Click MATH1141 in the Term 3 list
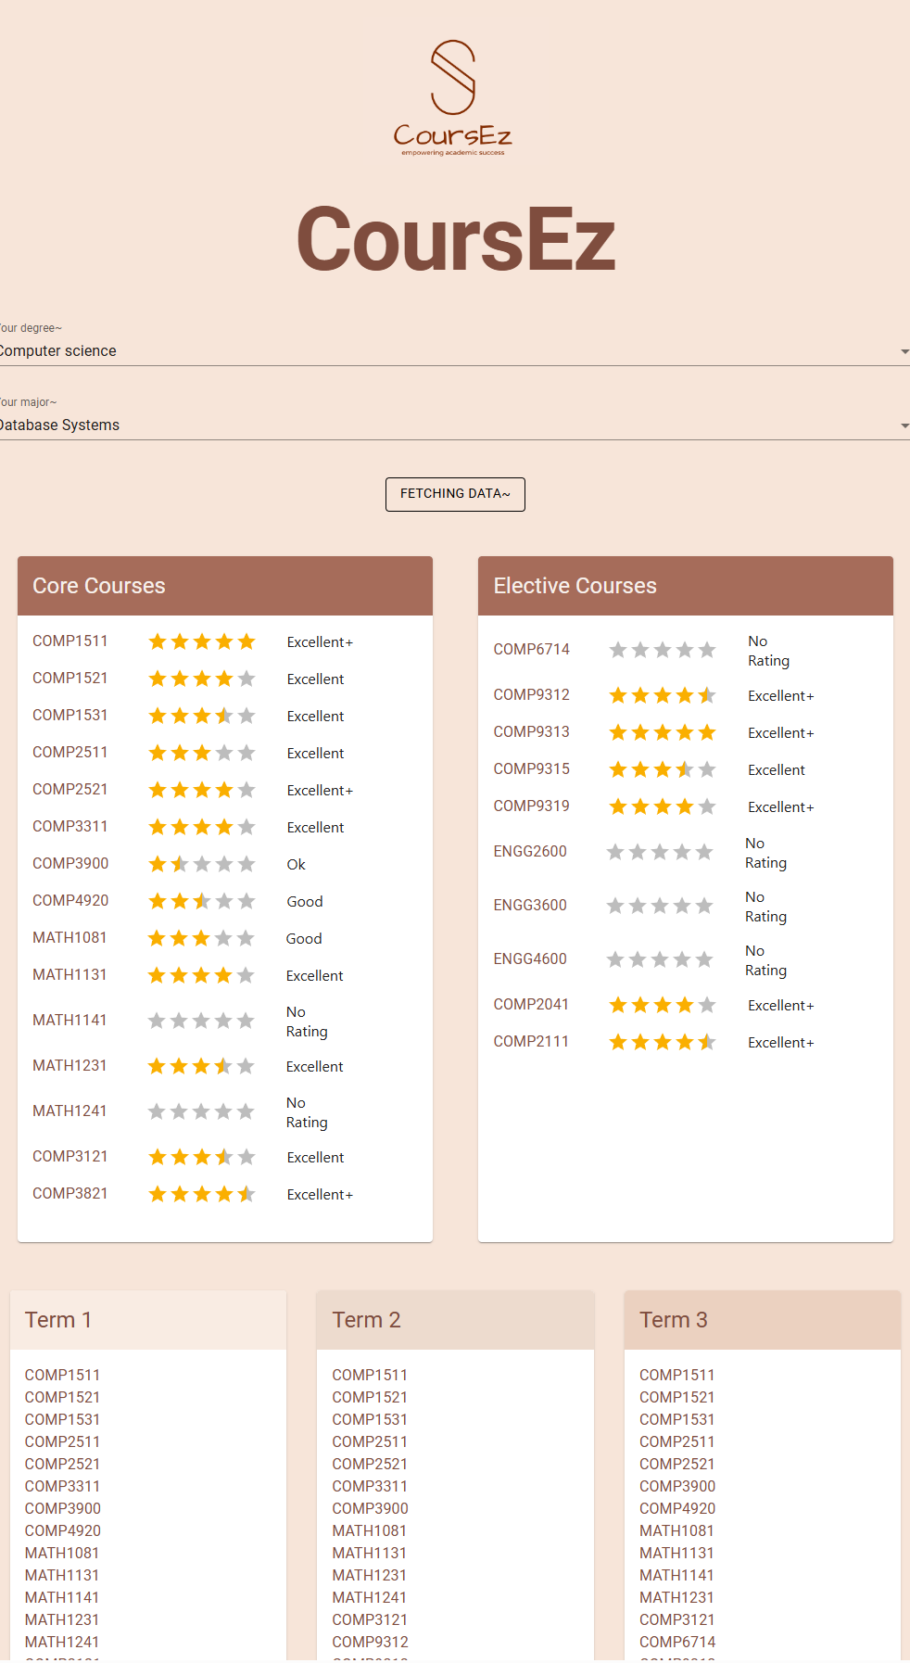 676,1576
